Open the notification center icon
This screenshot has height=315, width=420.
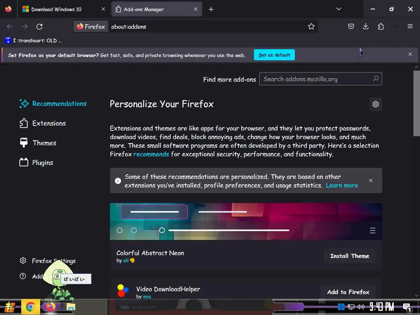[406, 308]
